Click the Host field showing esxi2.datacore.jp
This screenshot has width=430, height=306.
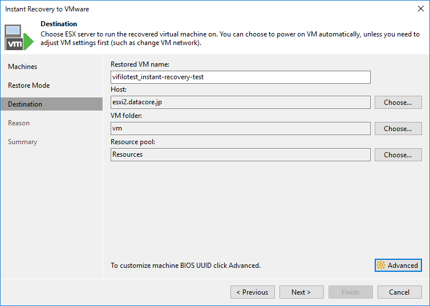click(x=240, y=103)
